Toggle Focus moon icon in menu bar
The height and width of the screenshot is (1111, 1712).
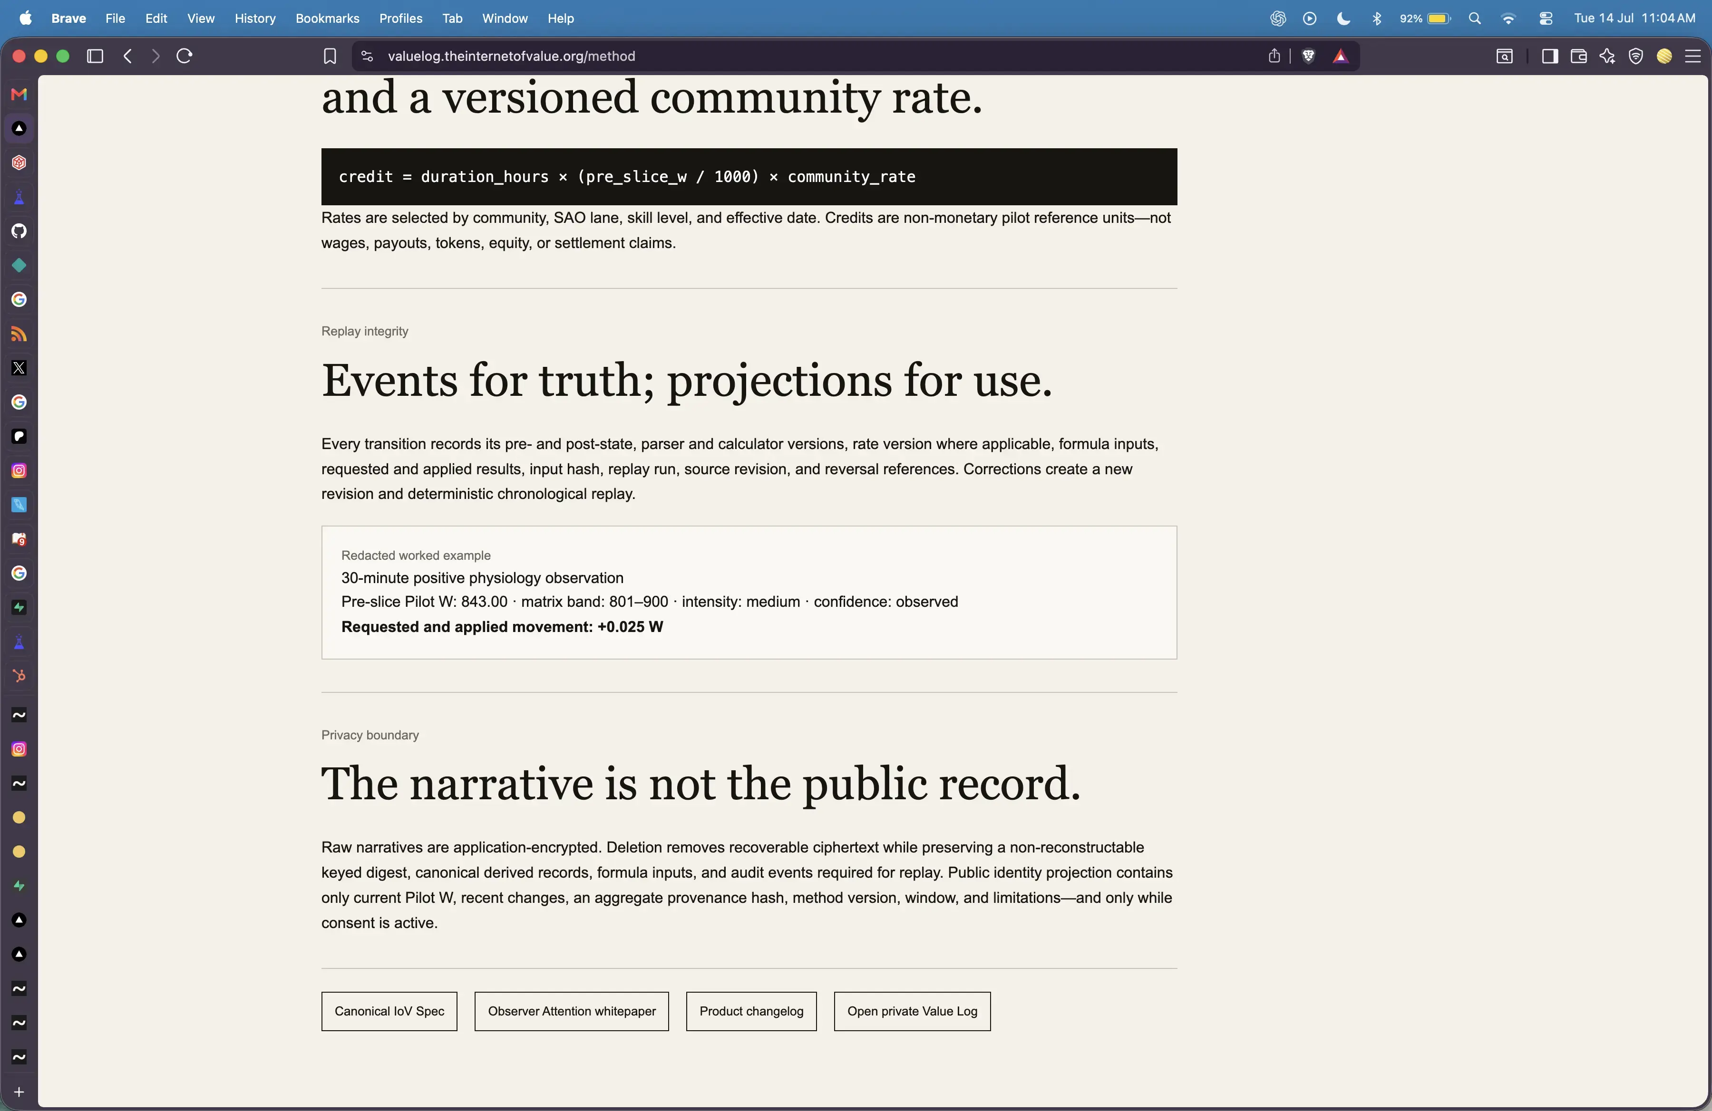(1343, 19)
